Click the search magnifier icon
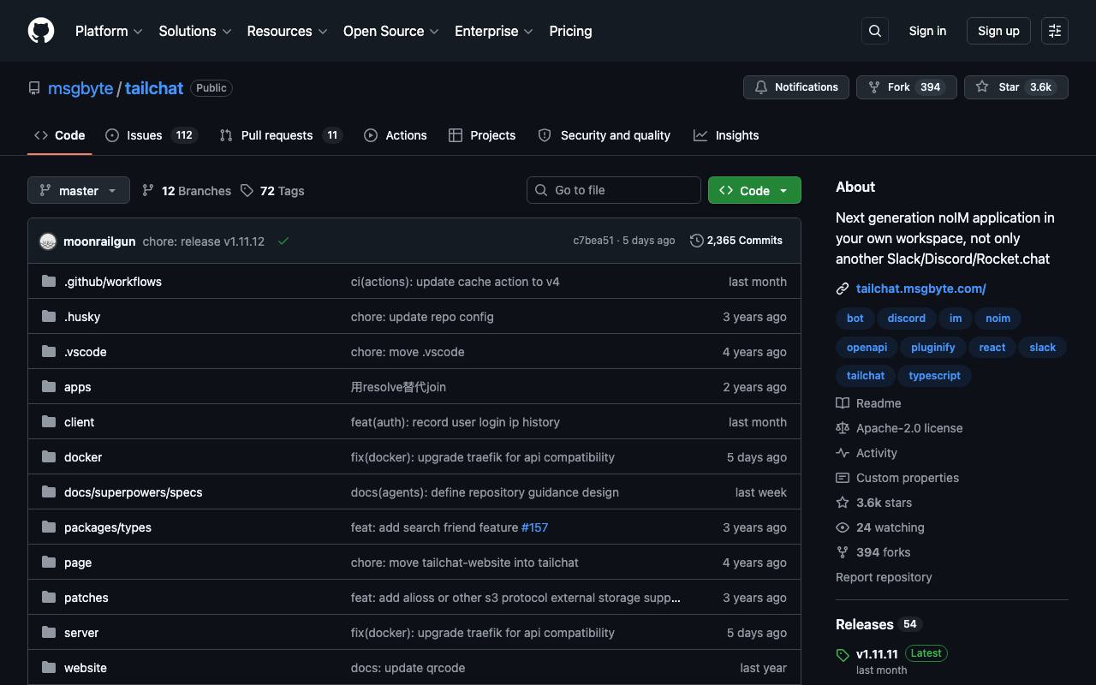1096x685 pixels. [x=875, y=31]
